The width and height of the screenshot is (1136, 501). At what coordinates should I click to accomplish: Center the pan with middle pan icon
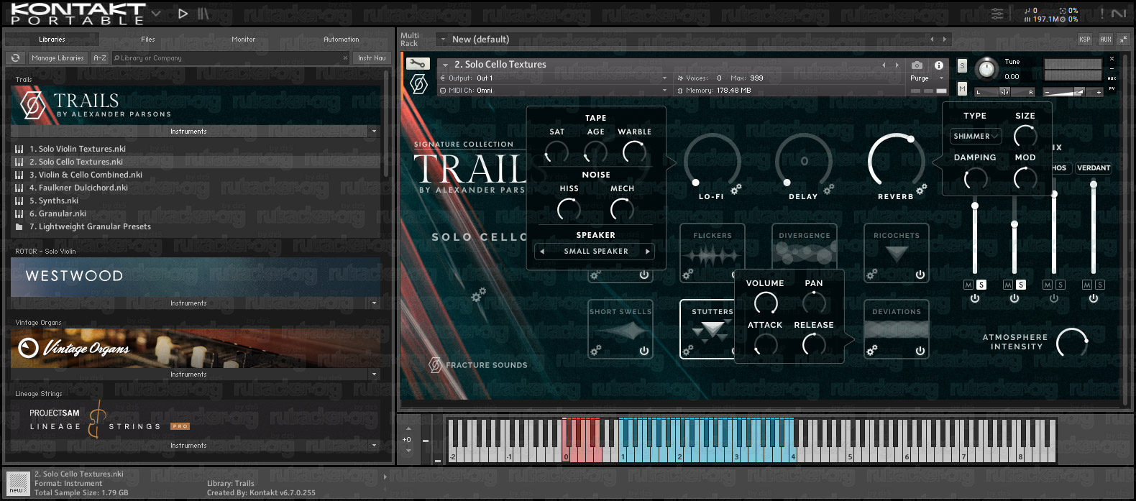[1004, 91]
